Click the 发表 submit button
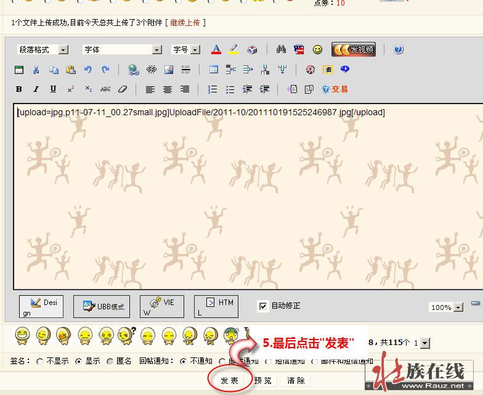The height and width of the screenshot is (395, 483). click(x=229, y=381)
